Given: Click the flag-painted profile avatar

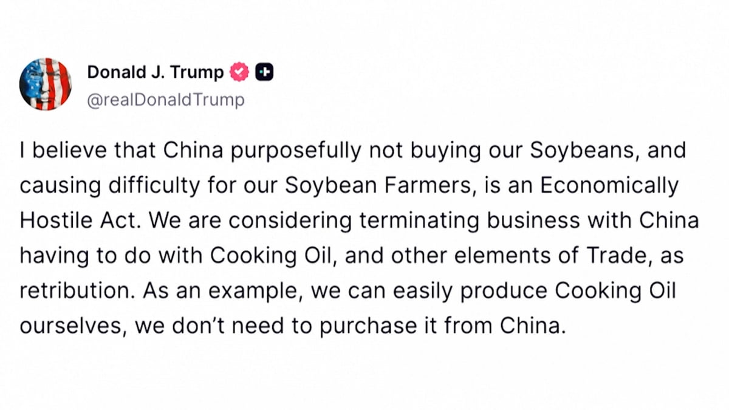Looking at the screenshot, I should point(46,84).
